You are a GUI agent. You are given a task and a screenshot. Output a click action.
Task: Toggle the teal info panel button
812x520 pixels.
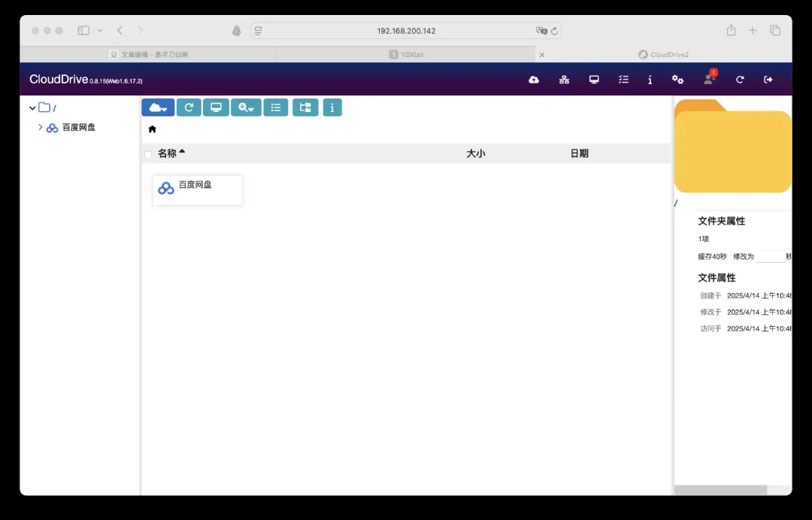[x=332, y=107]
